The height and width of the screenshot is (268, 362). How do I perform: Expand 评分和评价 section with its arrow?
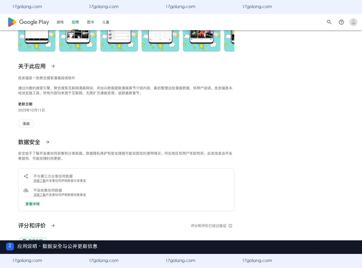coord(53,226)
